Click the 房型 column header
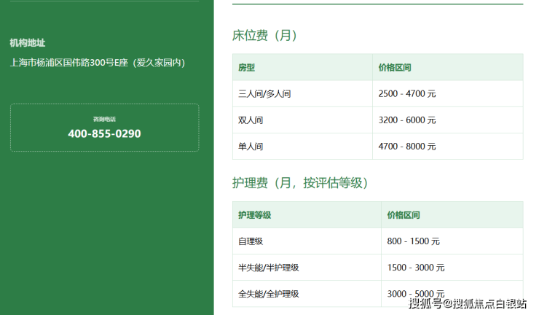Screen dimensions: 539x315 click(x=246, y=68)
